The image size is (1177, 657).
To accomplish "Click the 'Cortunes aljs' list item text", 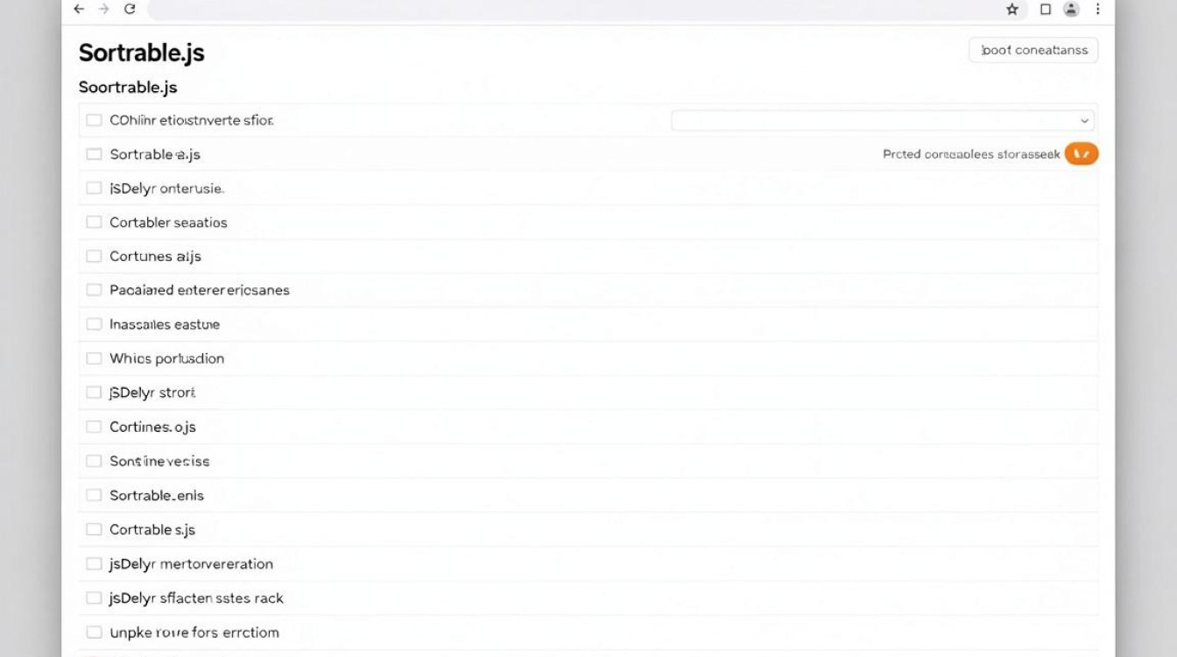I will point(155,257).
